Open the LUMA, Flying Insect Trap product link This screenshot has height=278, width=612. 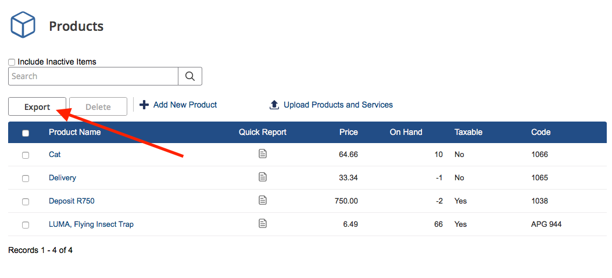91,224
